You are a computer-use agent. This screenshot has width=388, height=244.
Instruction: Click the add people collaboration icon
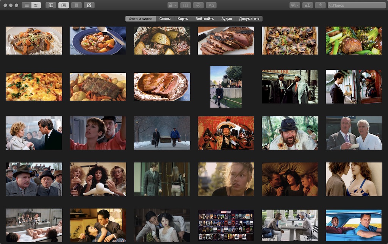(x=308, y=5)
